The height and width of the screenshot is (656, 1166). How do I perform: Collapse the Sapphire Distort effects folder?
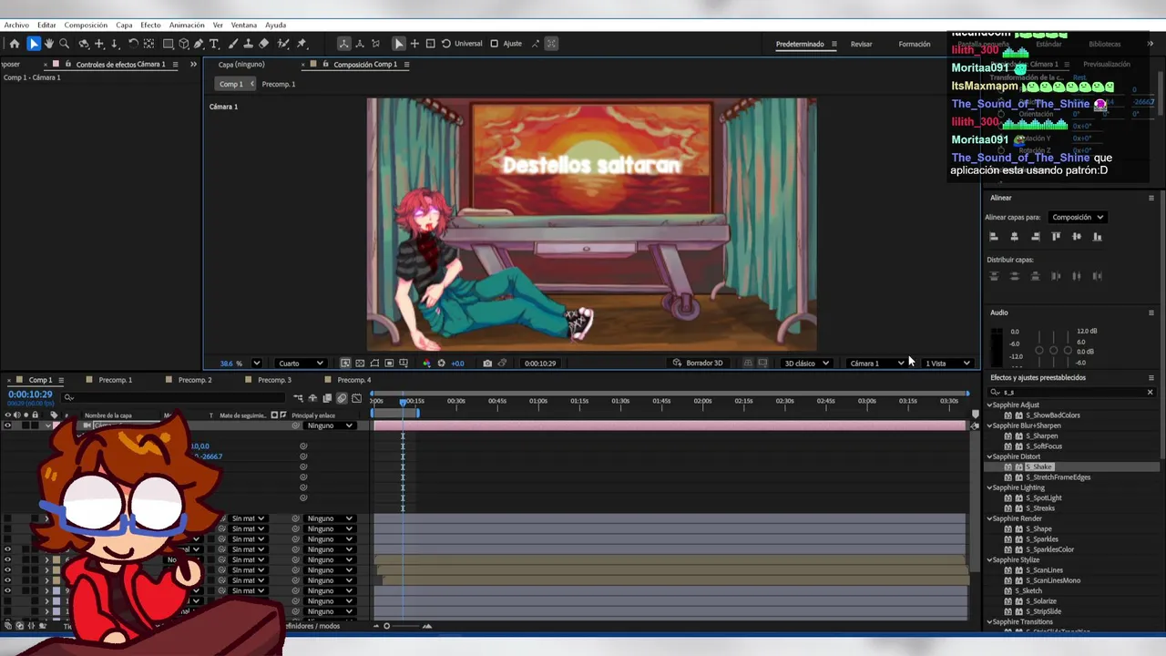(989, 456)
